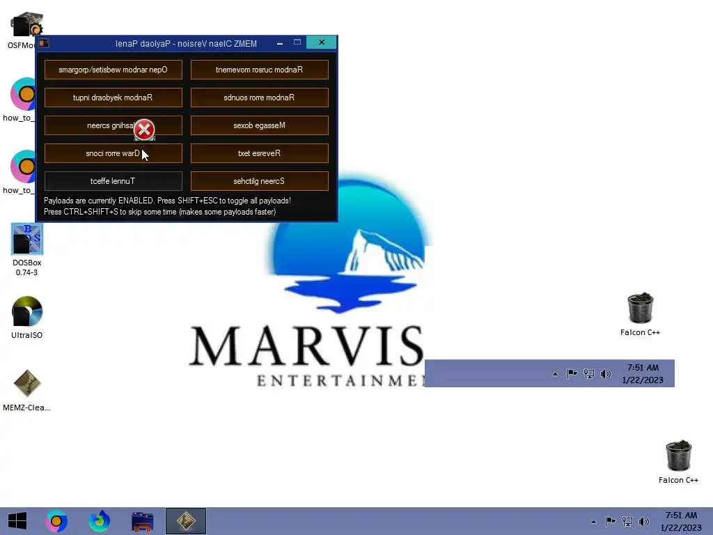Screen dimensions: 713x535
Task: Open the blue-orange fox browser in taskbar
Action: 99,521
